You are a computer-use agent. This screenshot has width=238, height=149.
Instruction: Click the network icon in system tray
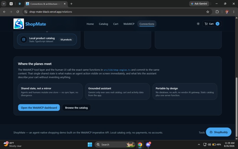[205, 145]
